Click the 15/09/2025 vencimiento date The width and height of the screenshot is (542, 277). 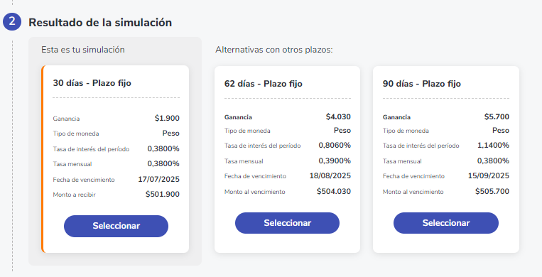tap(489, 175)
